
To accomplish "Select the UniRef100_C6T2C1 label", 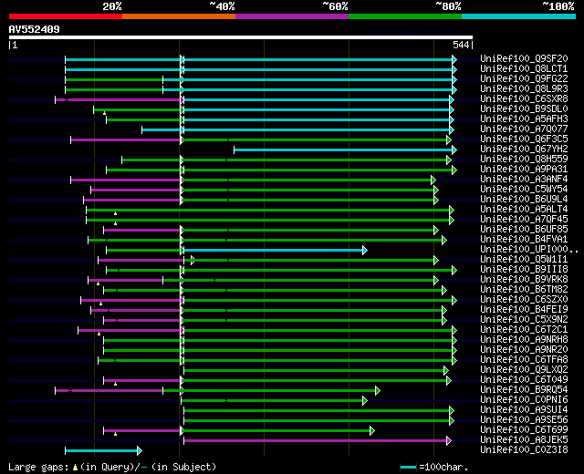I will (x=524, y=330).
